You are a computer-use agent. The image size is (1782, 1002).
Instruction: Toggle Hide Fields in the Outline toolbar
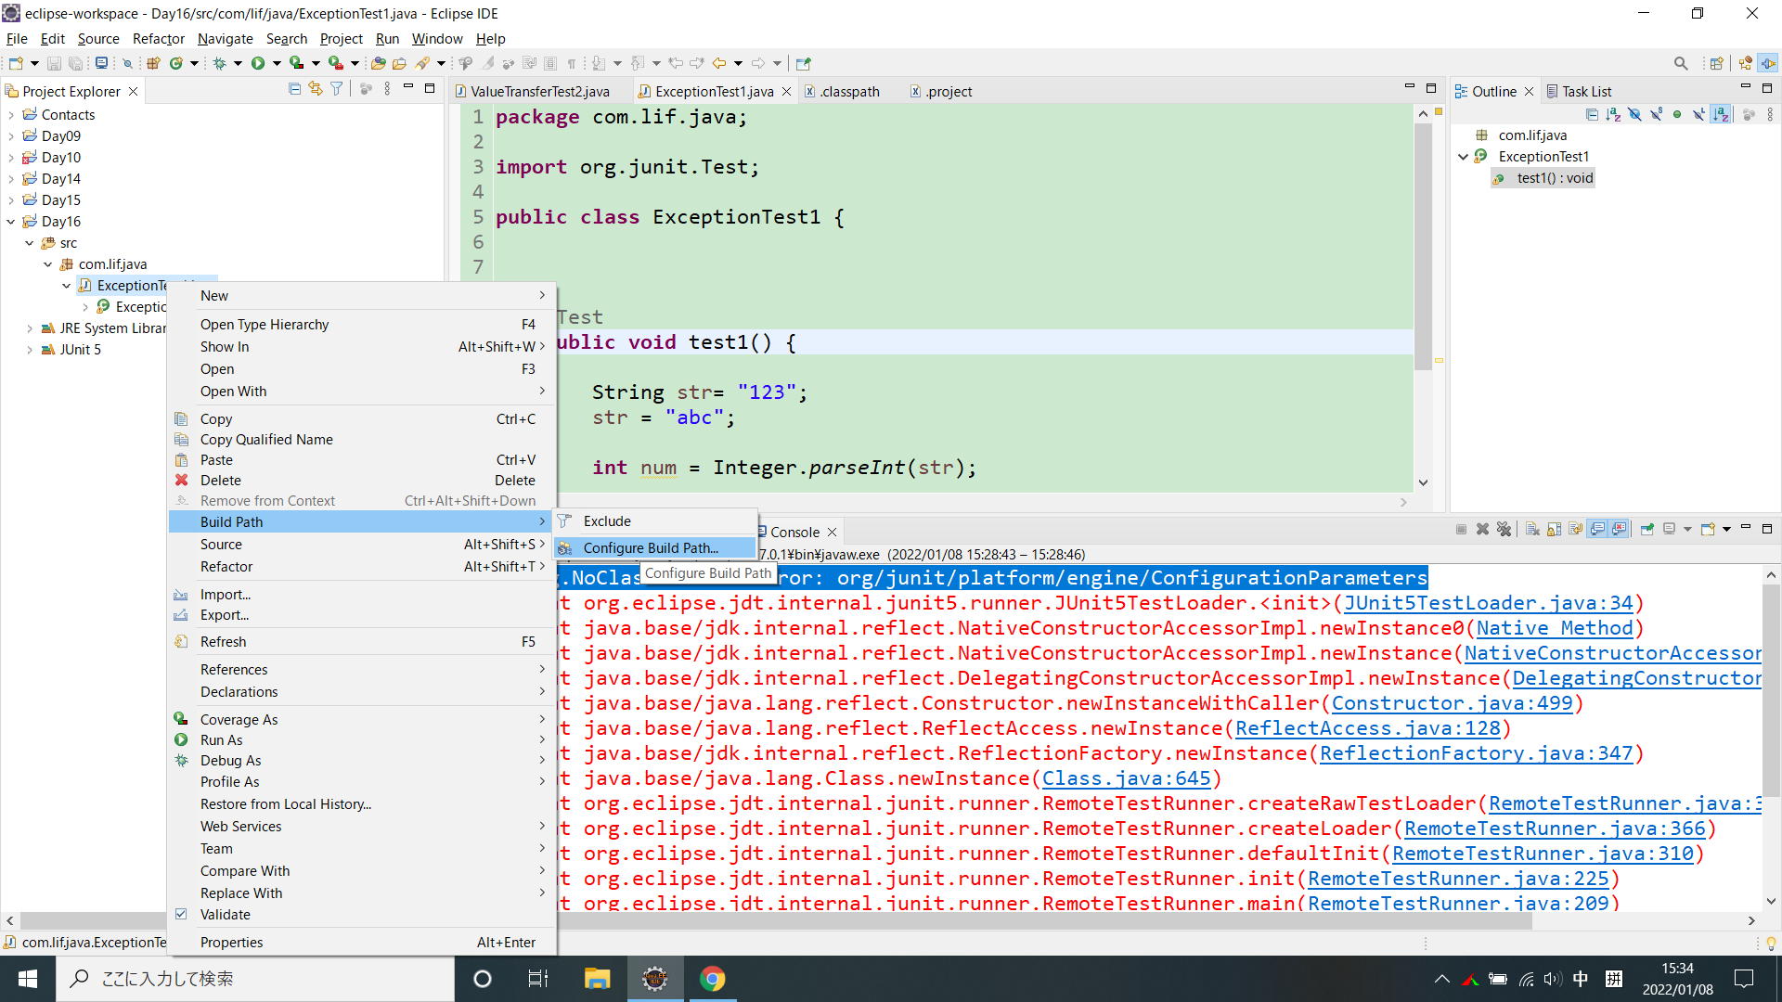[1634, 114]
